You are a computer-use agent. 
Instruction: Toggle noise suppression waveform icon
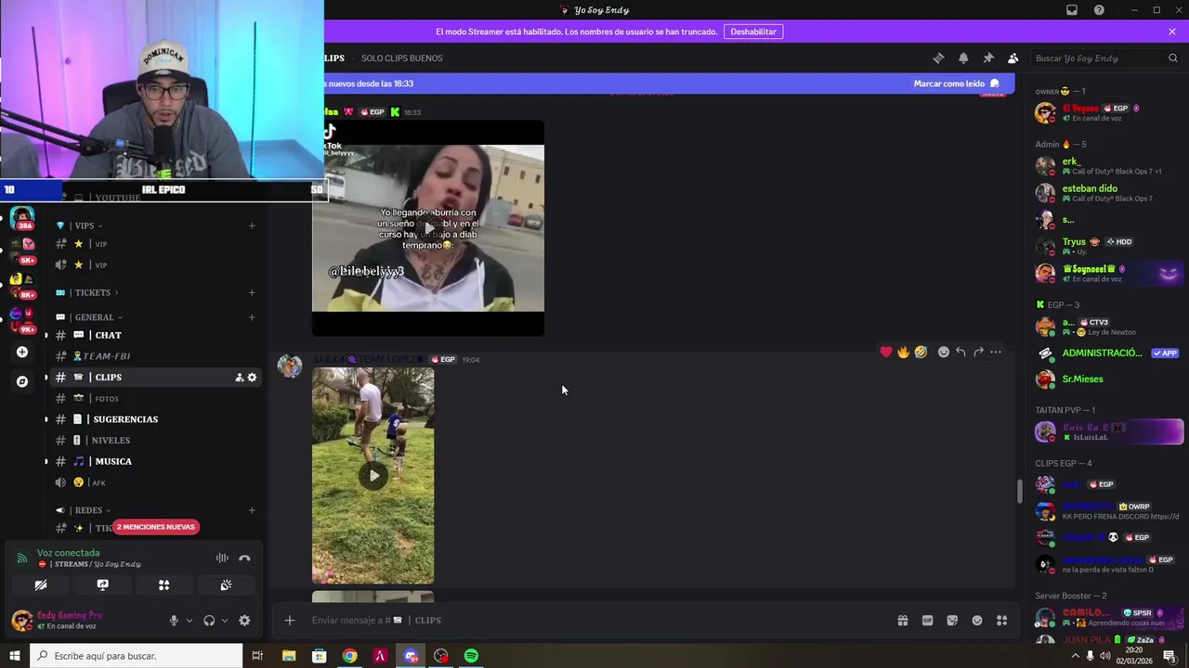(x=222, y=559)
